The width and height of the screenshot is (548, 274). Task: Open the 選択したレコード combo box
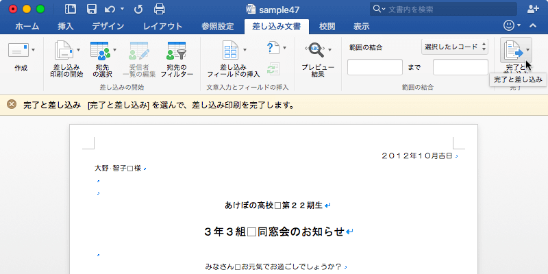[x=455, y=47]
